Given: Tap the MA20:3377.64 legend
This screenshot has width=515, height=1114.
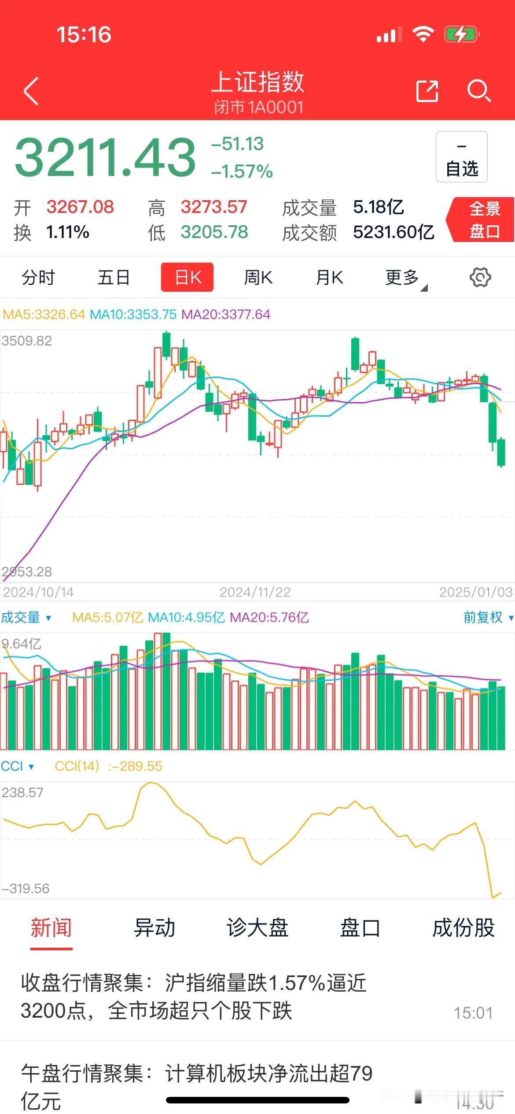Looking at the screenshot, I should [x=226, y=314].
